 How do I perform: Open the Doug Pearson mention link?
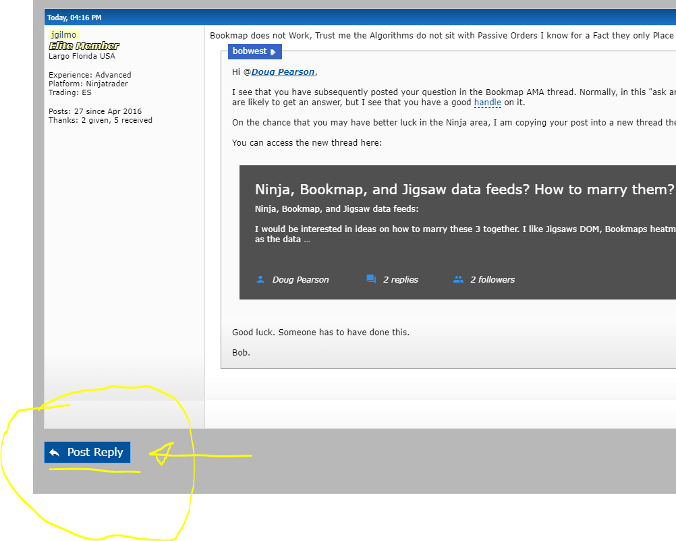[x=283, y=72]
